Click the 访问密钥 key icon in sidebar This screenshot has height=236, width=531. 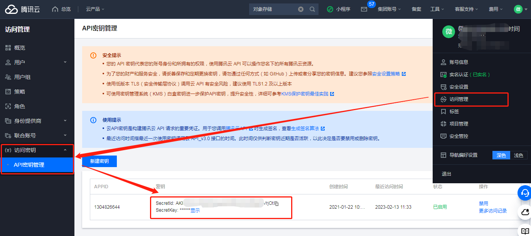point(8,150)
